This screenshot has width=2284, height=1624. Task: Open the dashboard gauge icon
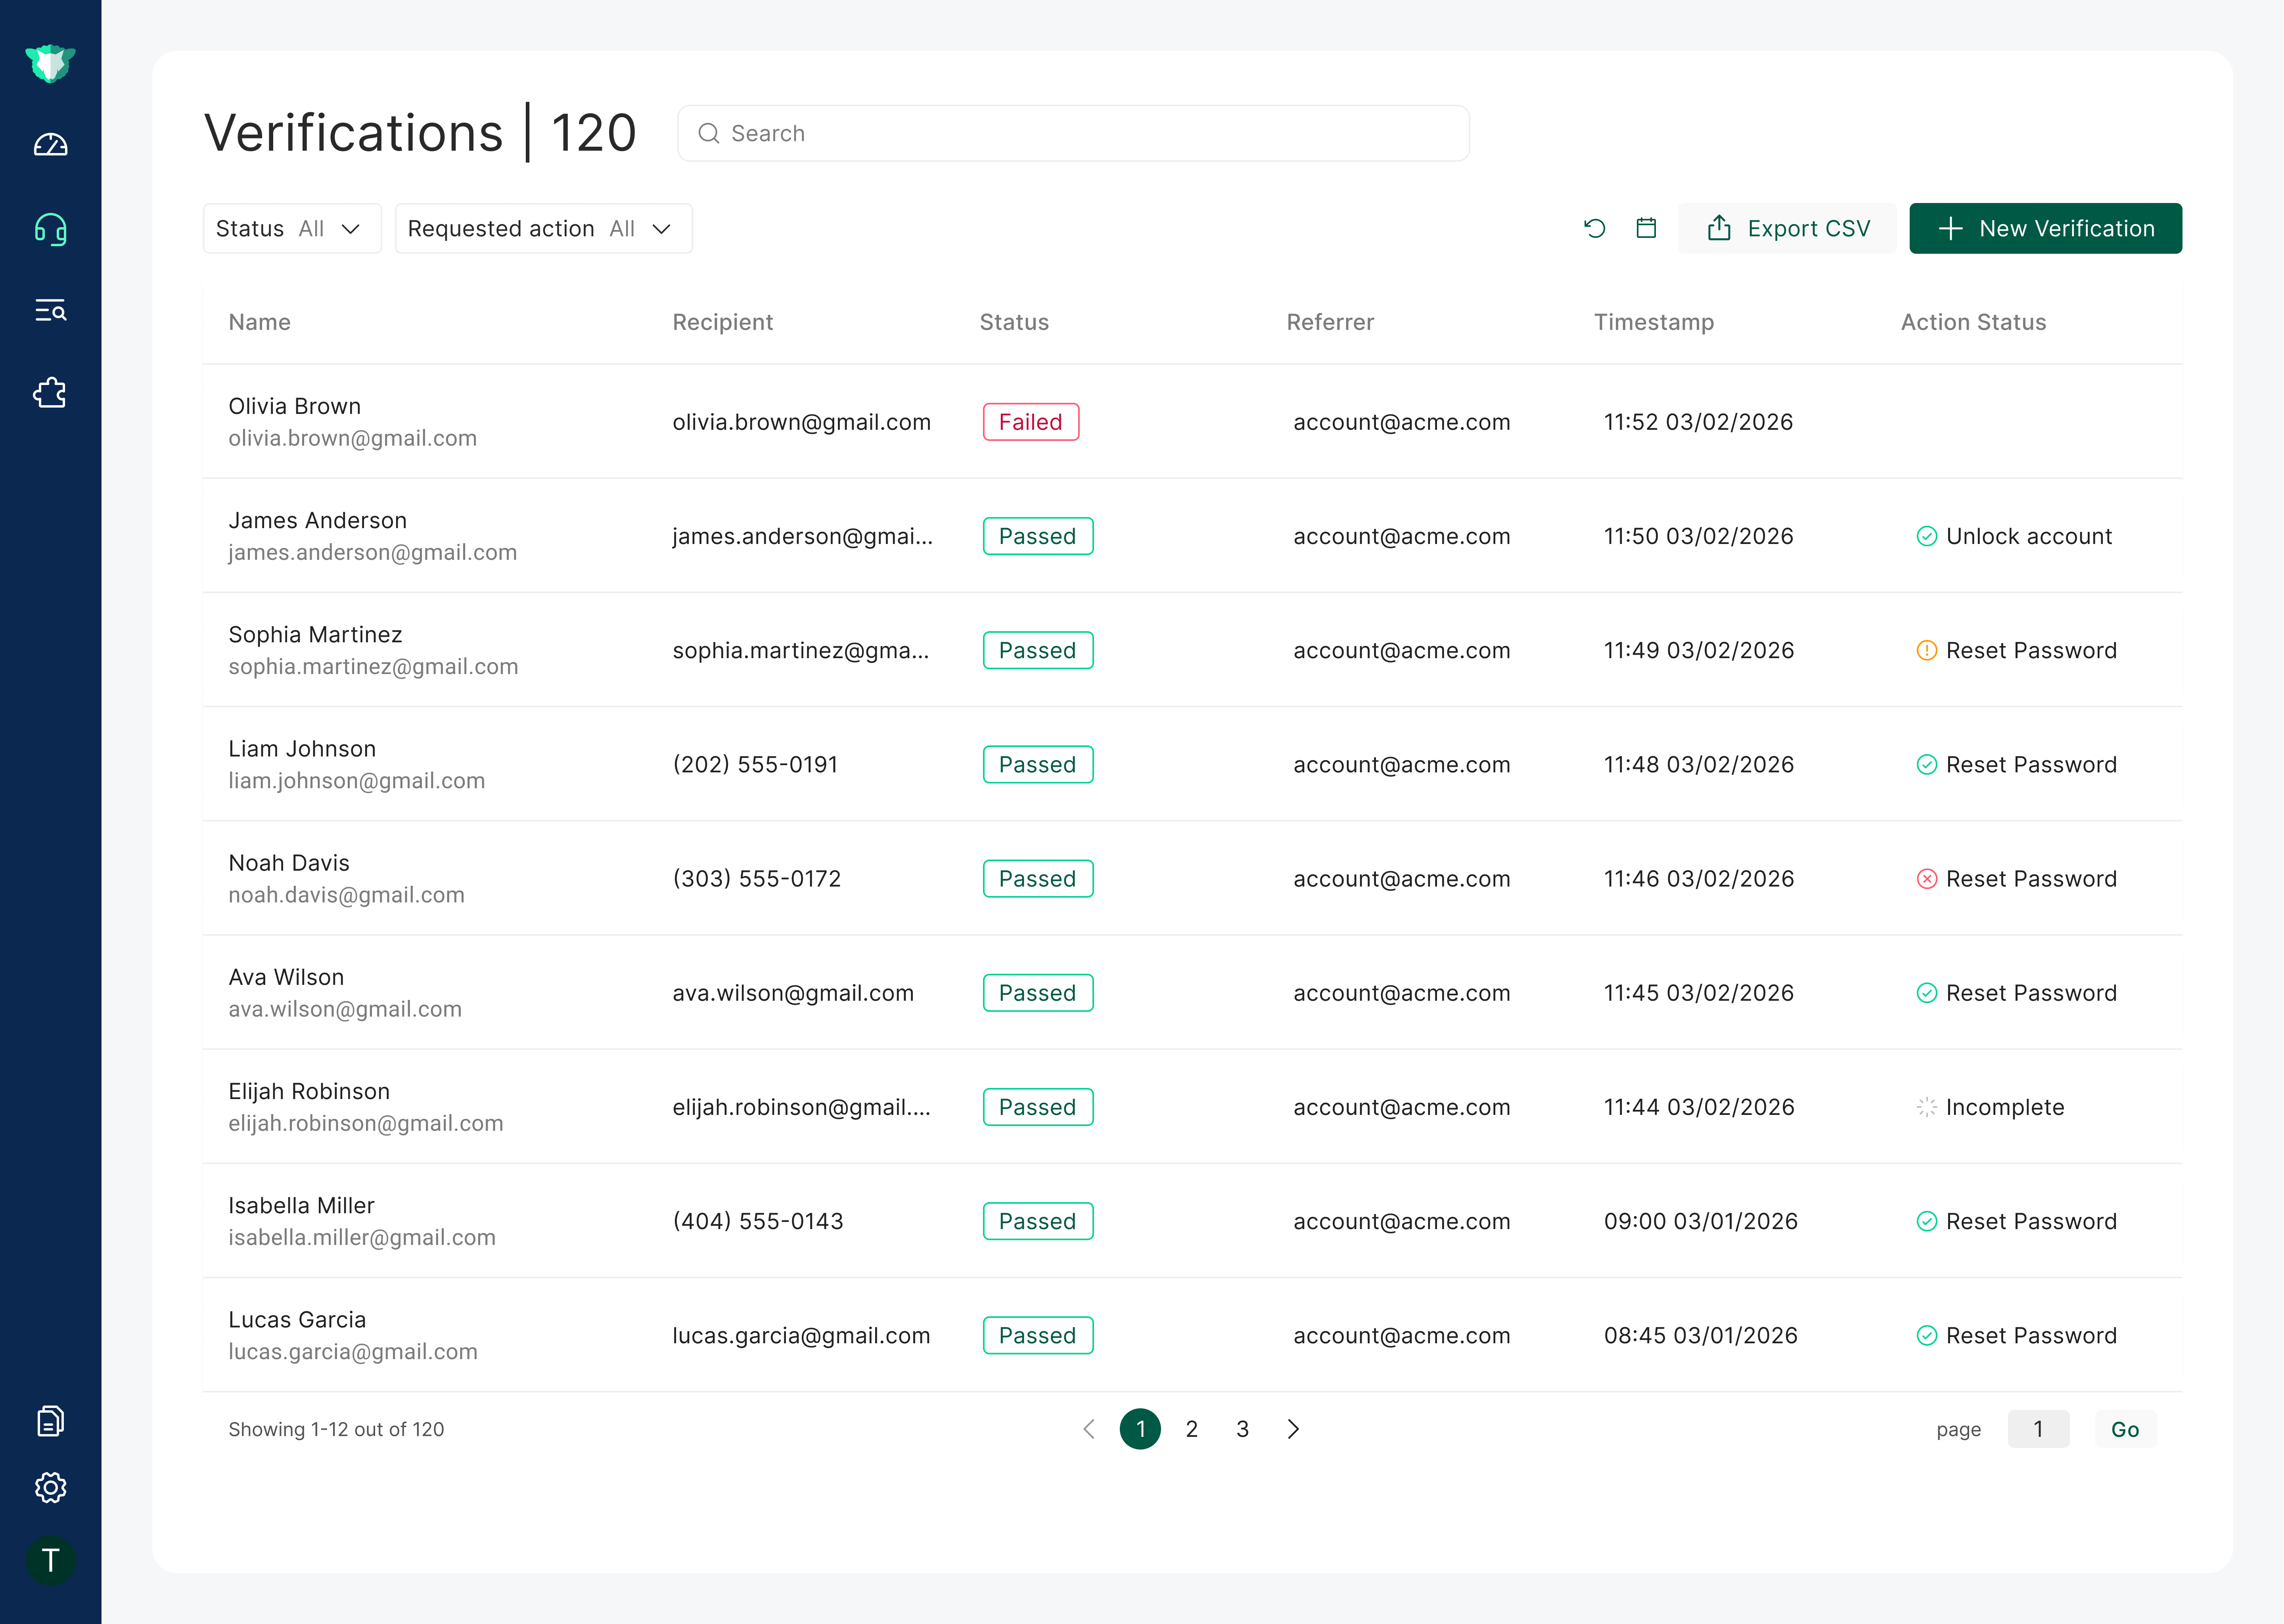click(x=50, y=146)
